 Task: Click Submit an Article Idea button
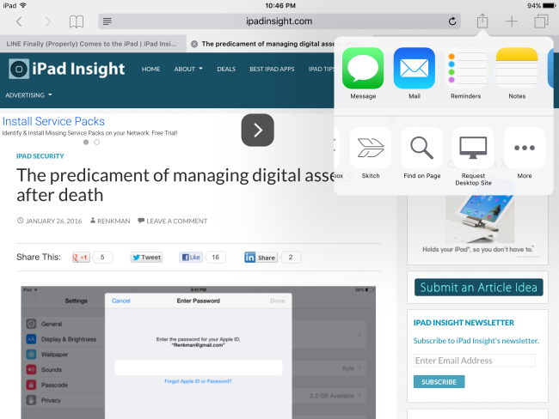pyautogui.click(x=478, y=288)
